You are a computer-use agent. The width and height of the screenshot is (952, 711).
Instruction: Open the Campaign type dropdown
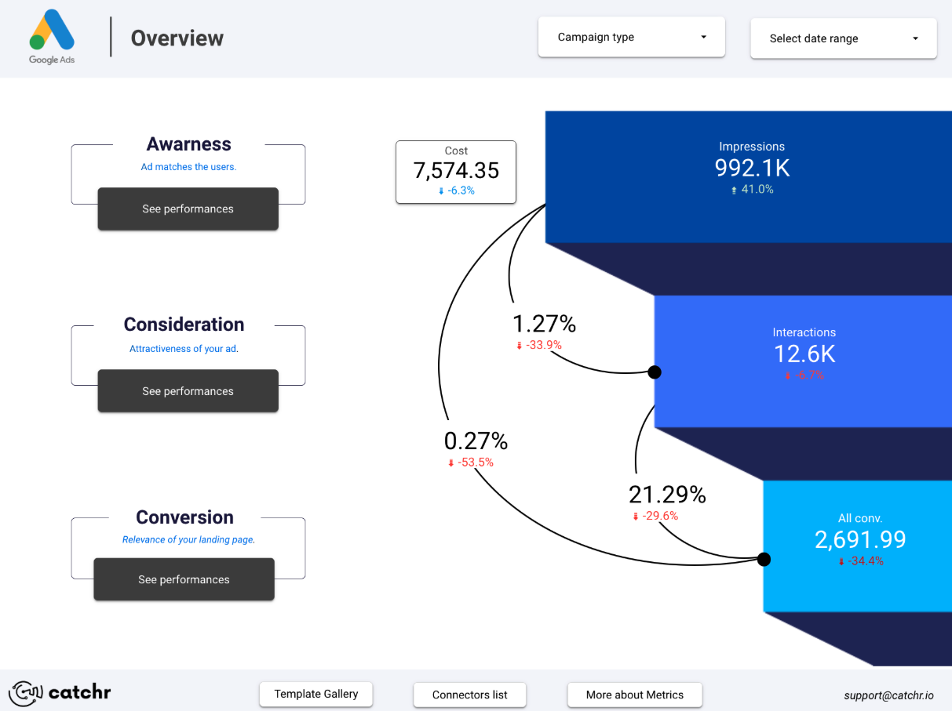[x=631, y=36]
